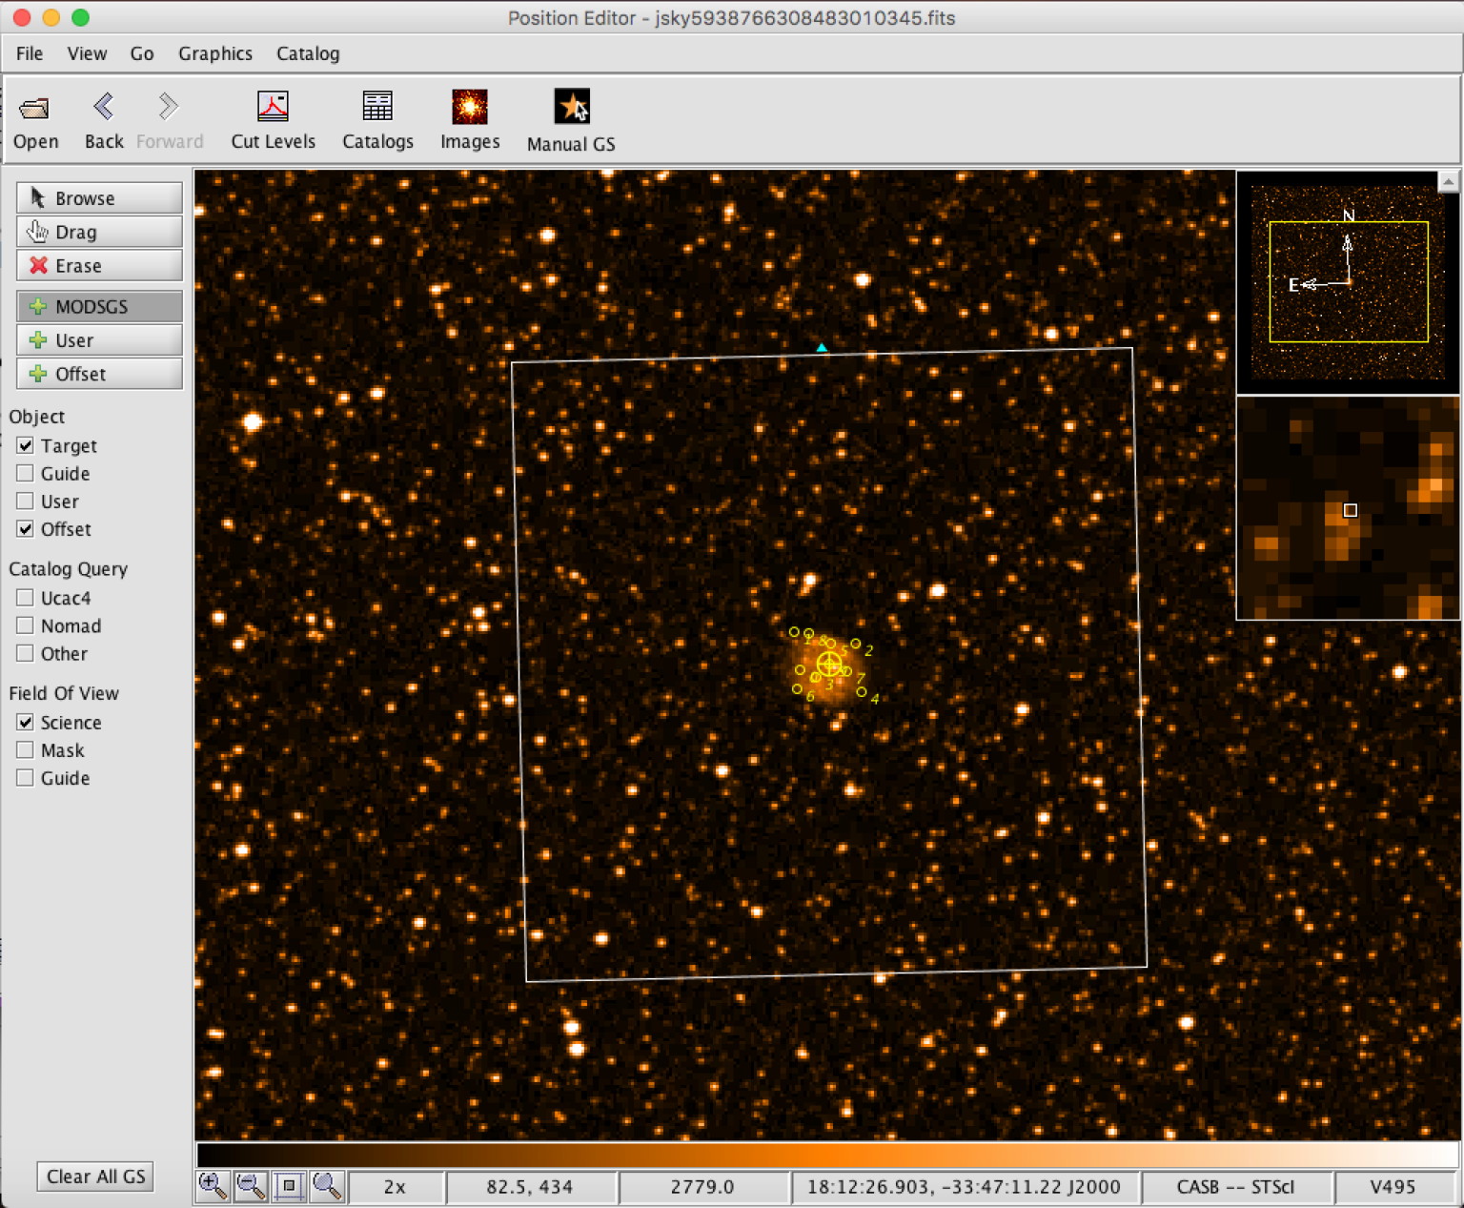Screen dimensions: 1464x1208
Task: Click the zoom out magnifier icon
Action: [251, 1186]
